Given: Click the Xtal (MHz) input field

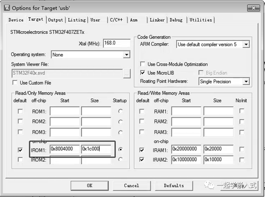Looking at the screenshot, I should click(x=116, y=43).
